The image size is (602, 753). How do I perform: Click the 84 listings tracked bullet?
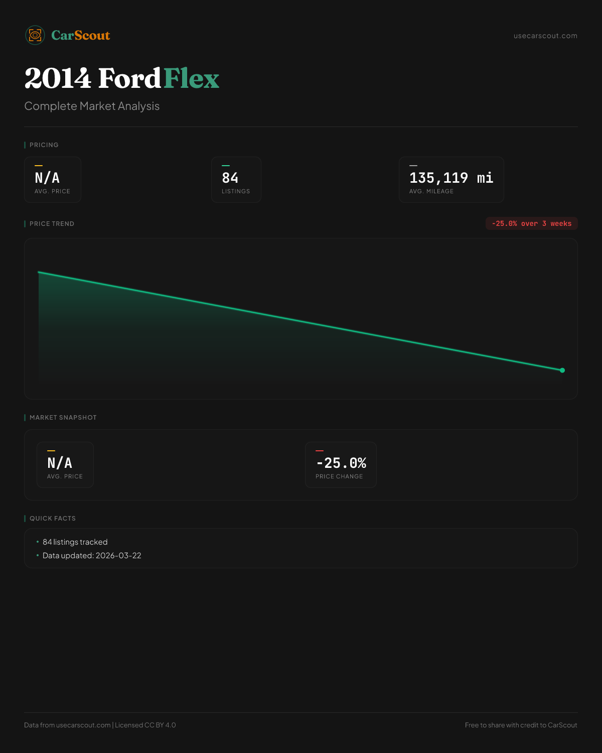(x=75, y=542)
